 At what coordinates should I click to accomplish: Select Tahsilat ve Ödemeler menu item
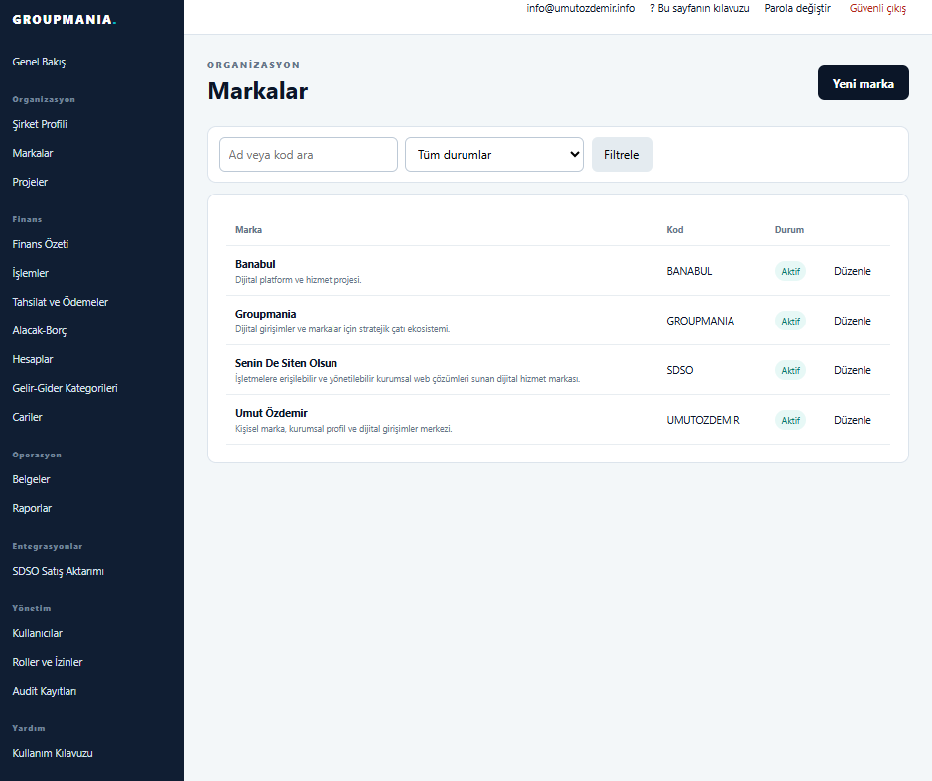[60, 302]
